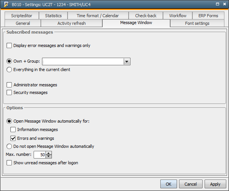Viewport: 229px width, 191px height.
Task: Select Open Message Window automatically for
Action: [x=9, y=121]
